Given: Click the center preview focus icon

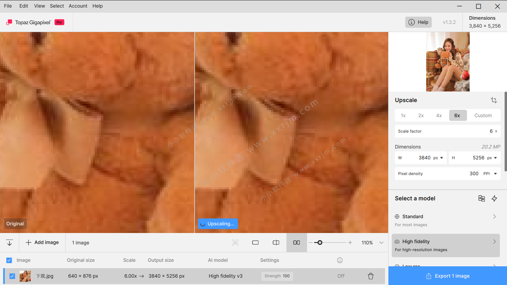Looking at the screenshot, I should click(x=235, y=243).
